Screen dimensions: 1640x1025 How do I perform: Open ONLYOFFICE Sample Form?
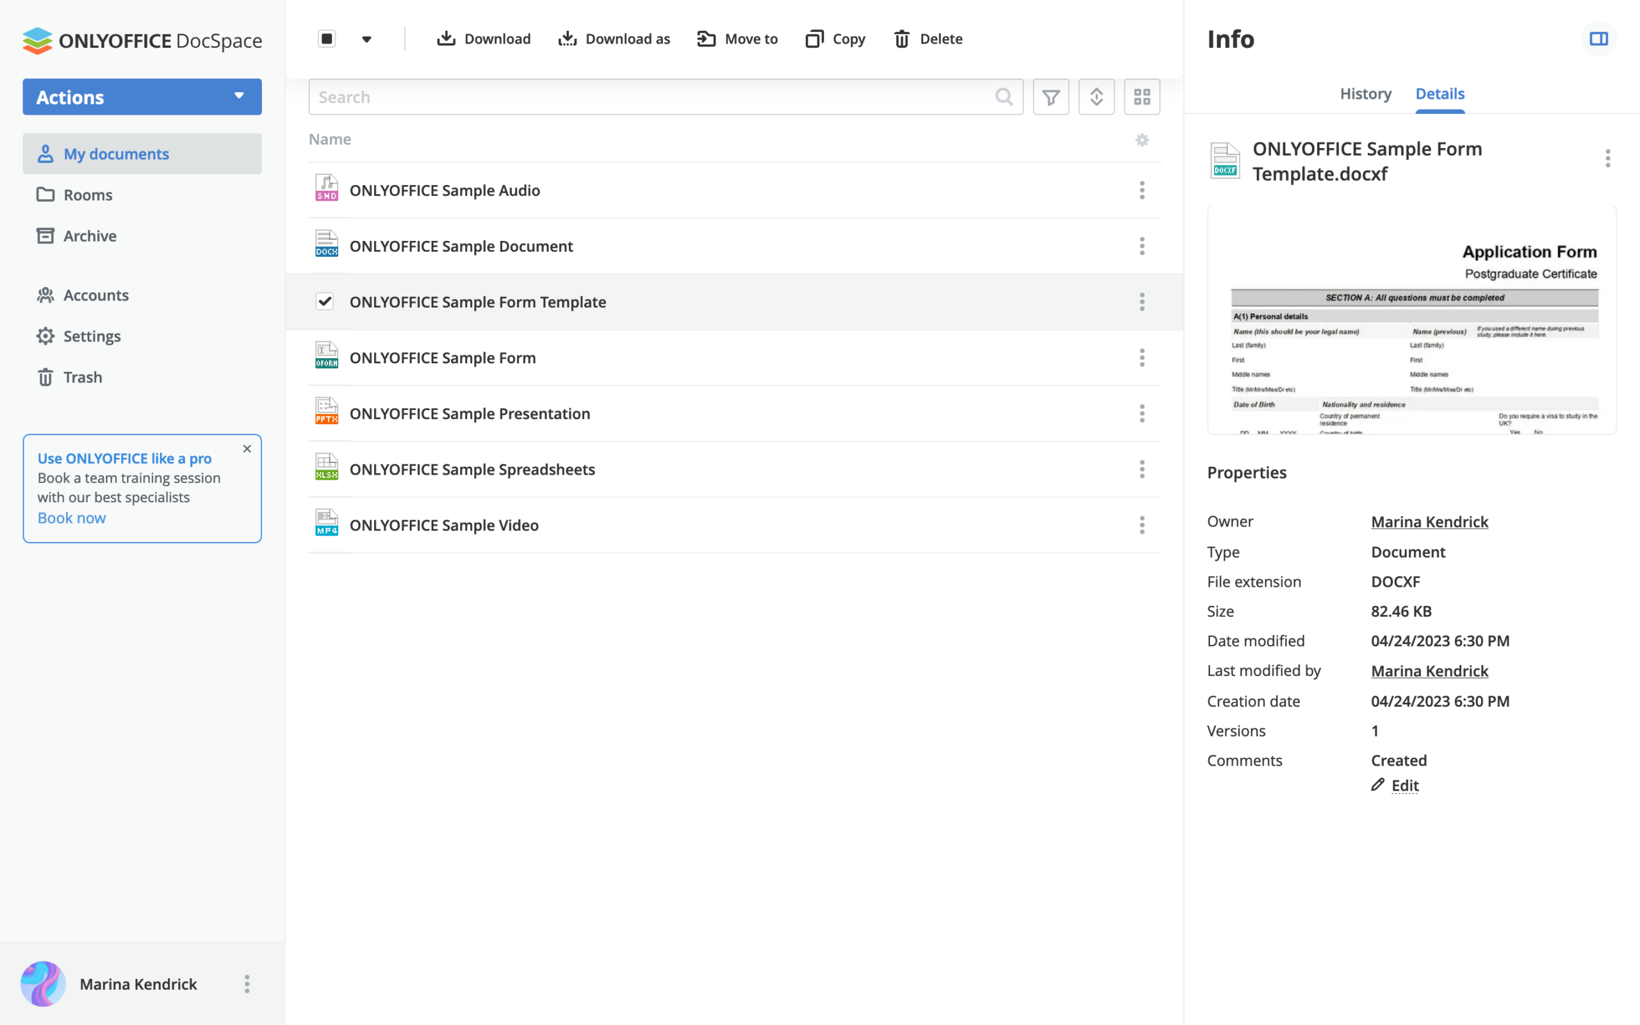tap(443, 358)
